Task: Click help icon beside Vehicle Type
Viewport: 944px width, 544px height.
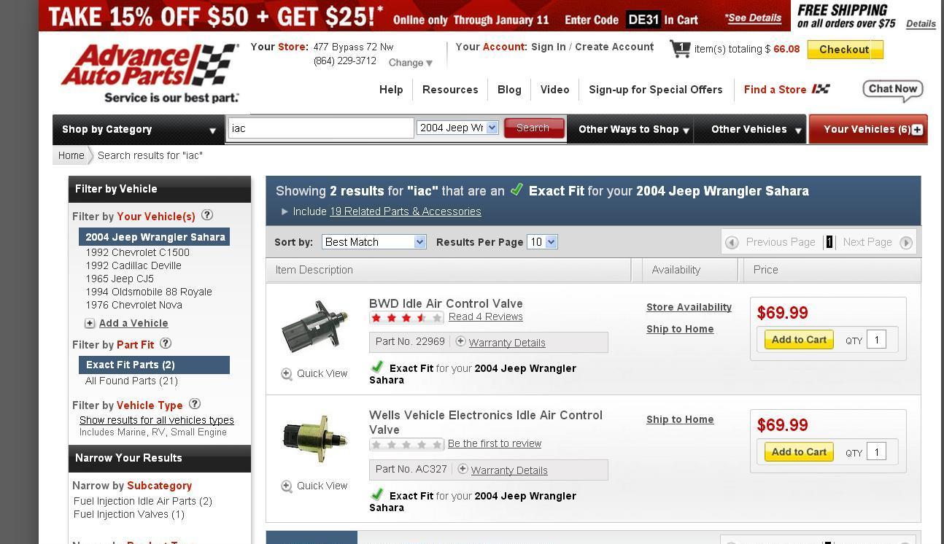Action: click(x=194, y=404)
